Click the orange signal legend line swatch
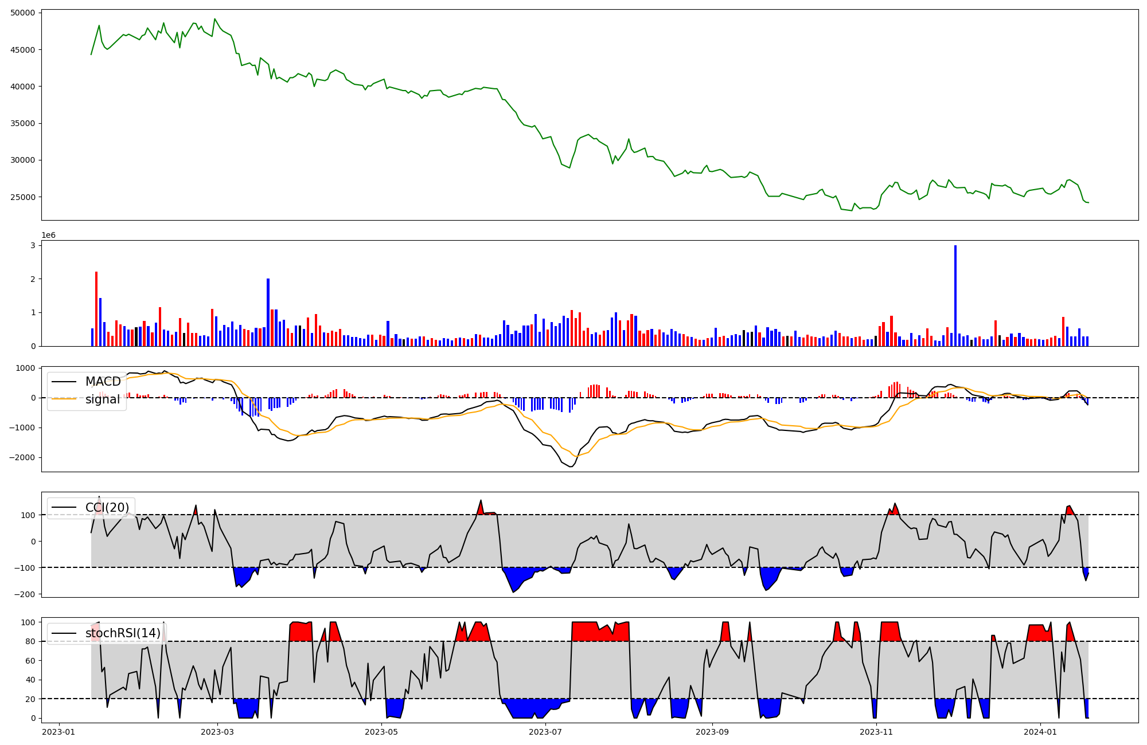The width and height of the screenshot is (1147, 745). tap(64, 399)
